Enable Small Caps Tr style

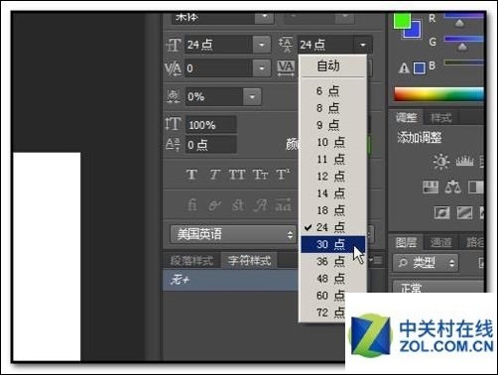(x=260, y=175)
